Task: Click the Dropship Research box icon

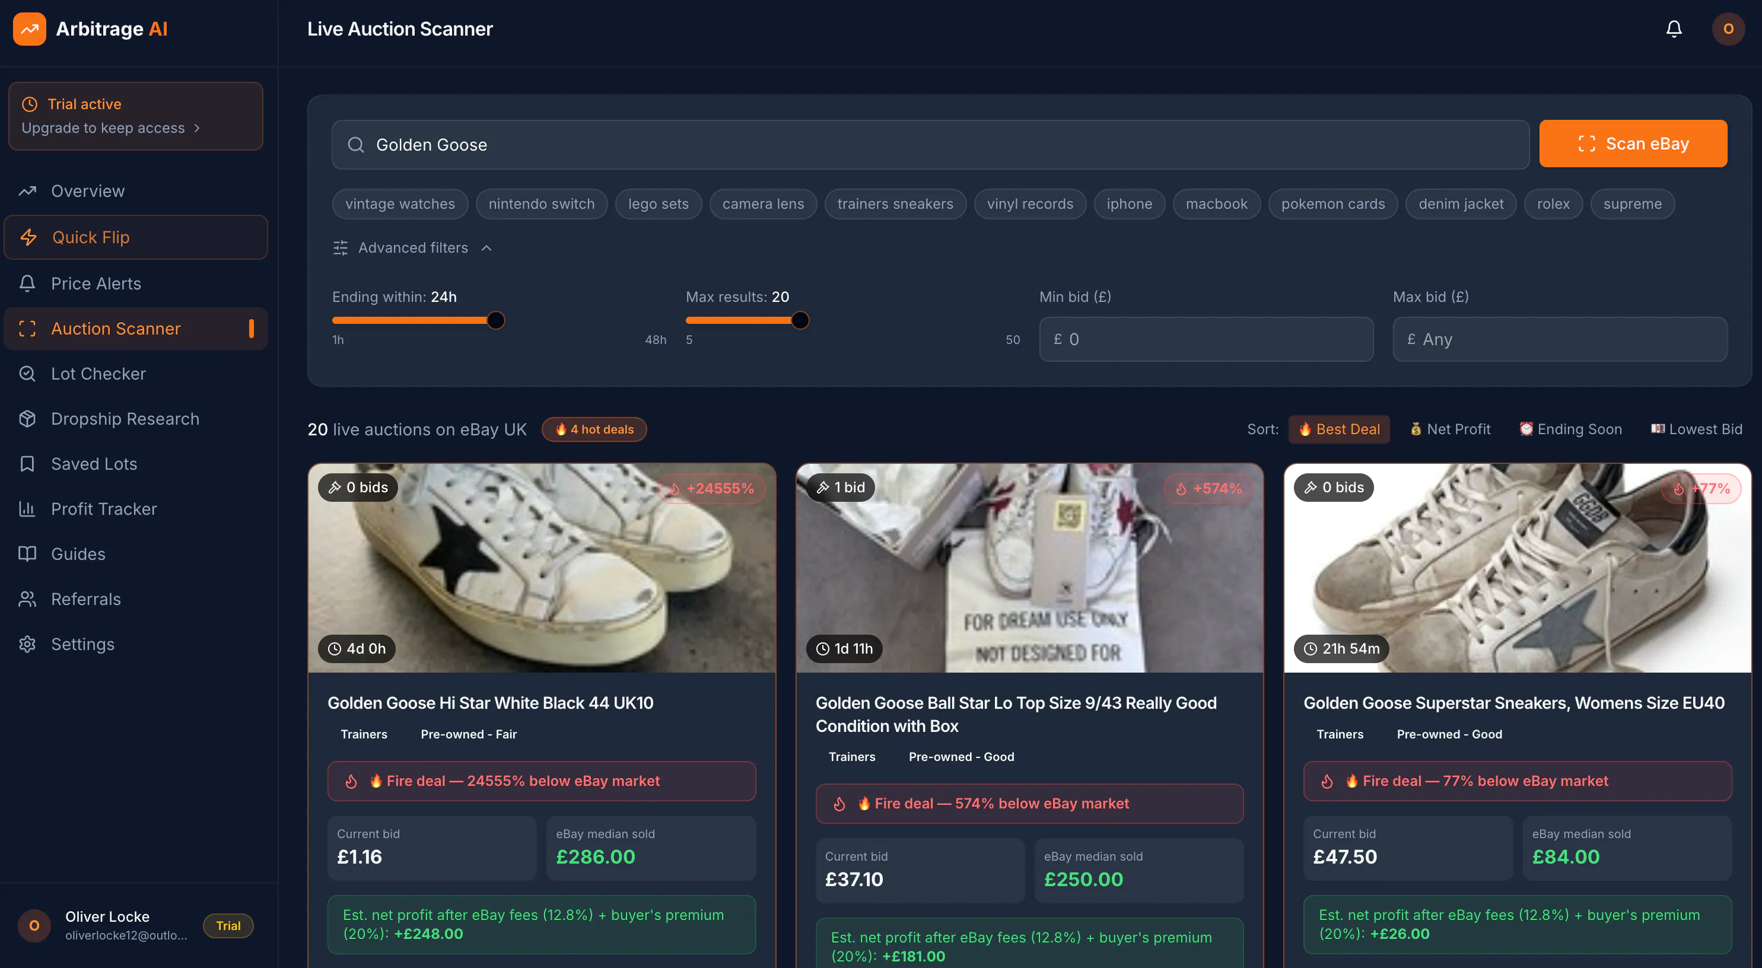Action: (x=27, y=419)
